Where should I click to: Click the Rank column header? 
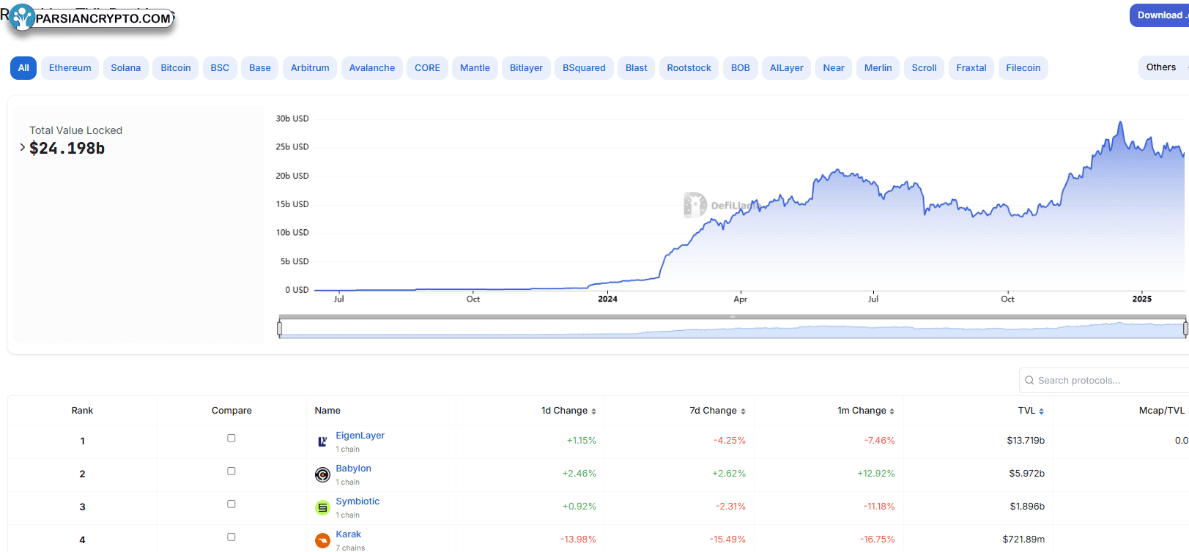tap(82, 411)
